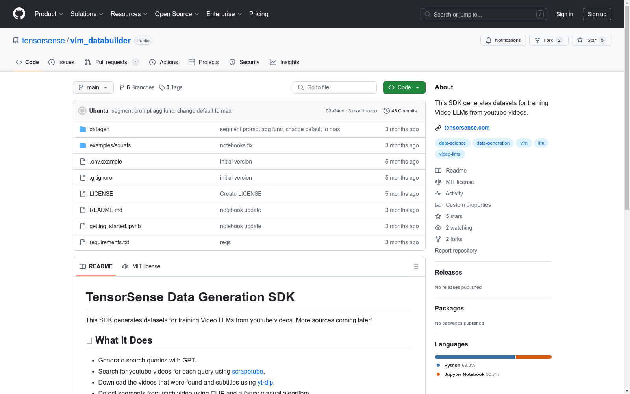The width and height of the screenshot is (630, 394).
Task: Click the scales icon beside MIT license
Action: click(x=438, y=182)
